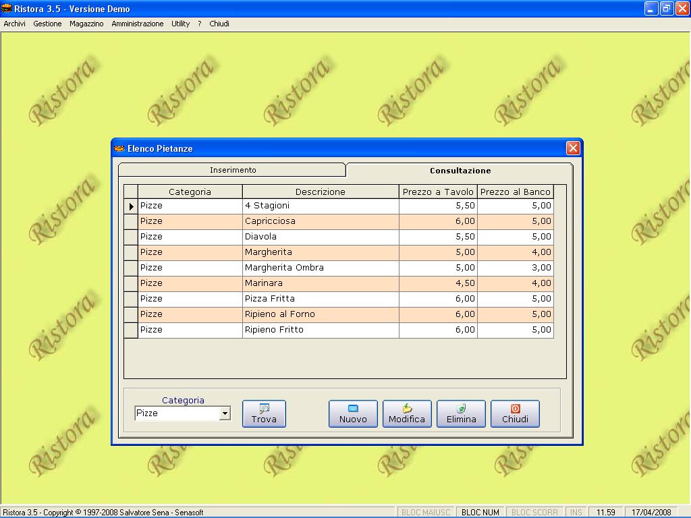Click the Prezzo al Banco column header
The height and width of the screenshot is (518, 691).
515,192
